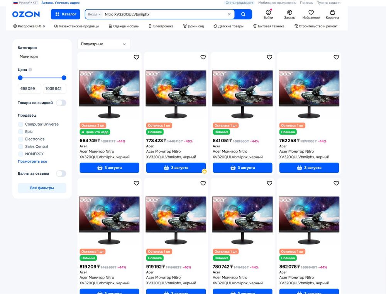The width and height of the screenshot is (386, 294).
Task: Add the 762 258 ₸ monitor to favorites
Action: tap(336, 57)
